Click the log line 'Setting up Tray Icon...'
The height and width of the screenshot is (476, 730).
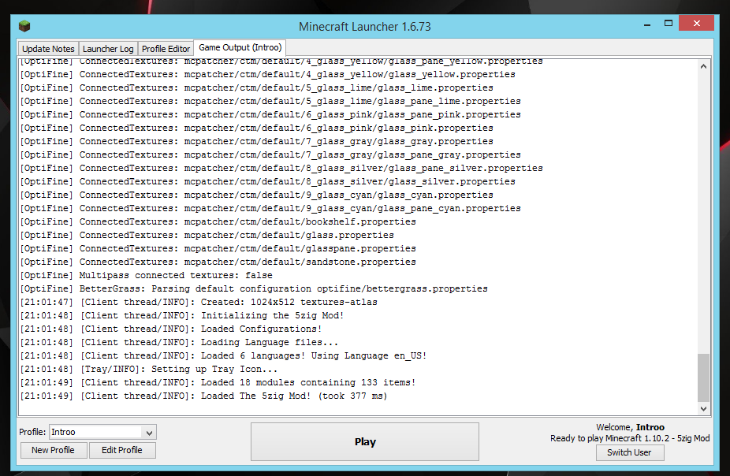click(x=148, y=369)
